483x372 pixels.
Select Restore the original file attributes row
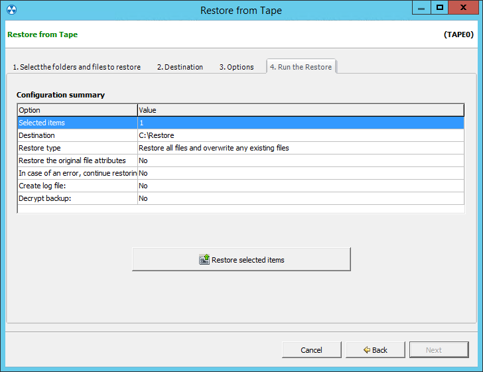tap(241, 160)
